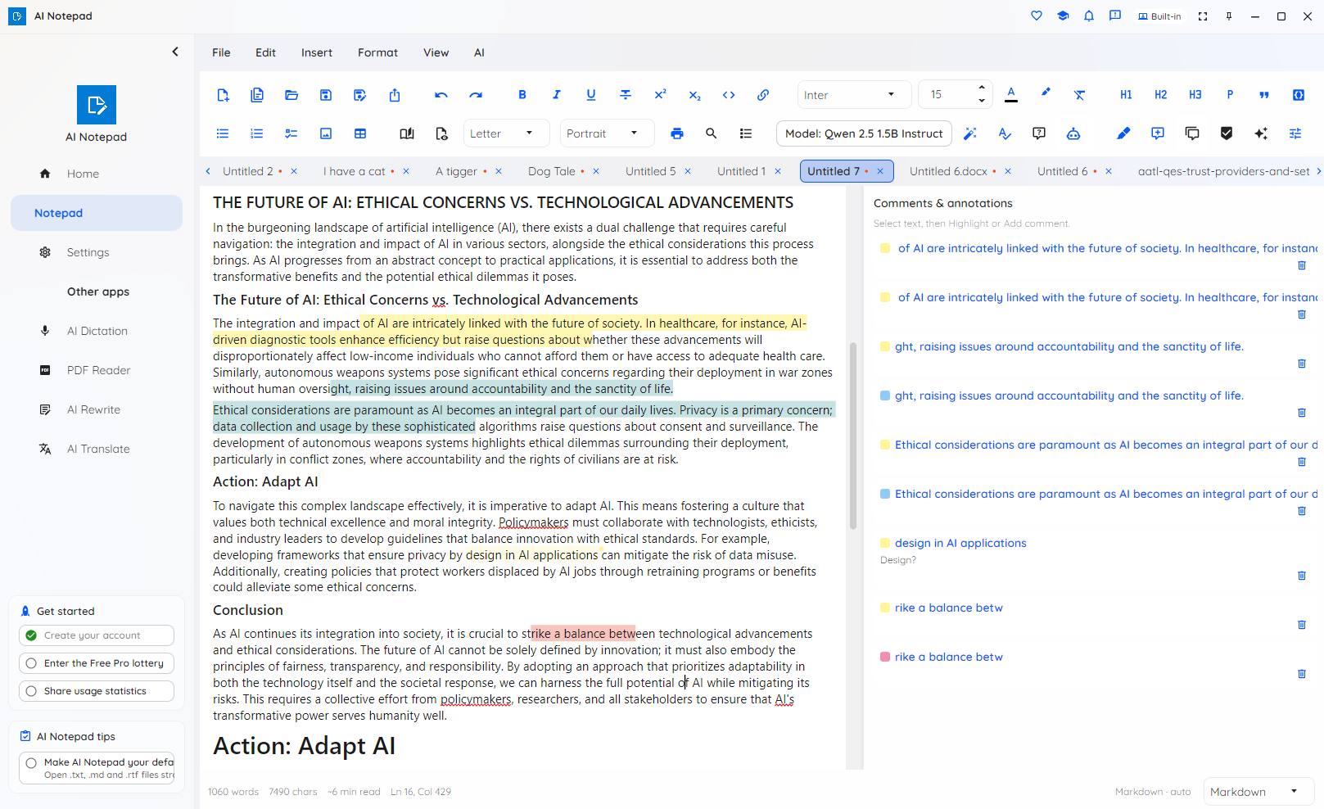1324x809 pixels.
Task: Toggle bold formatting
Action: pos(522,95)
